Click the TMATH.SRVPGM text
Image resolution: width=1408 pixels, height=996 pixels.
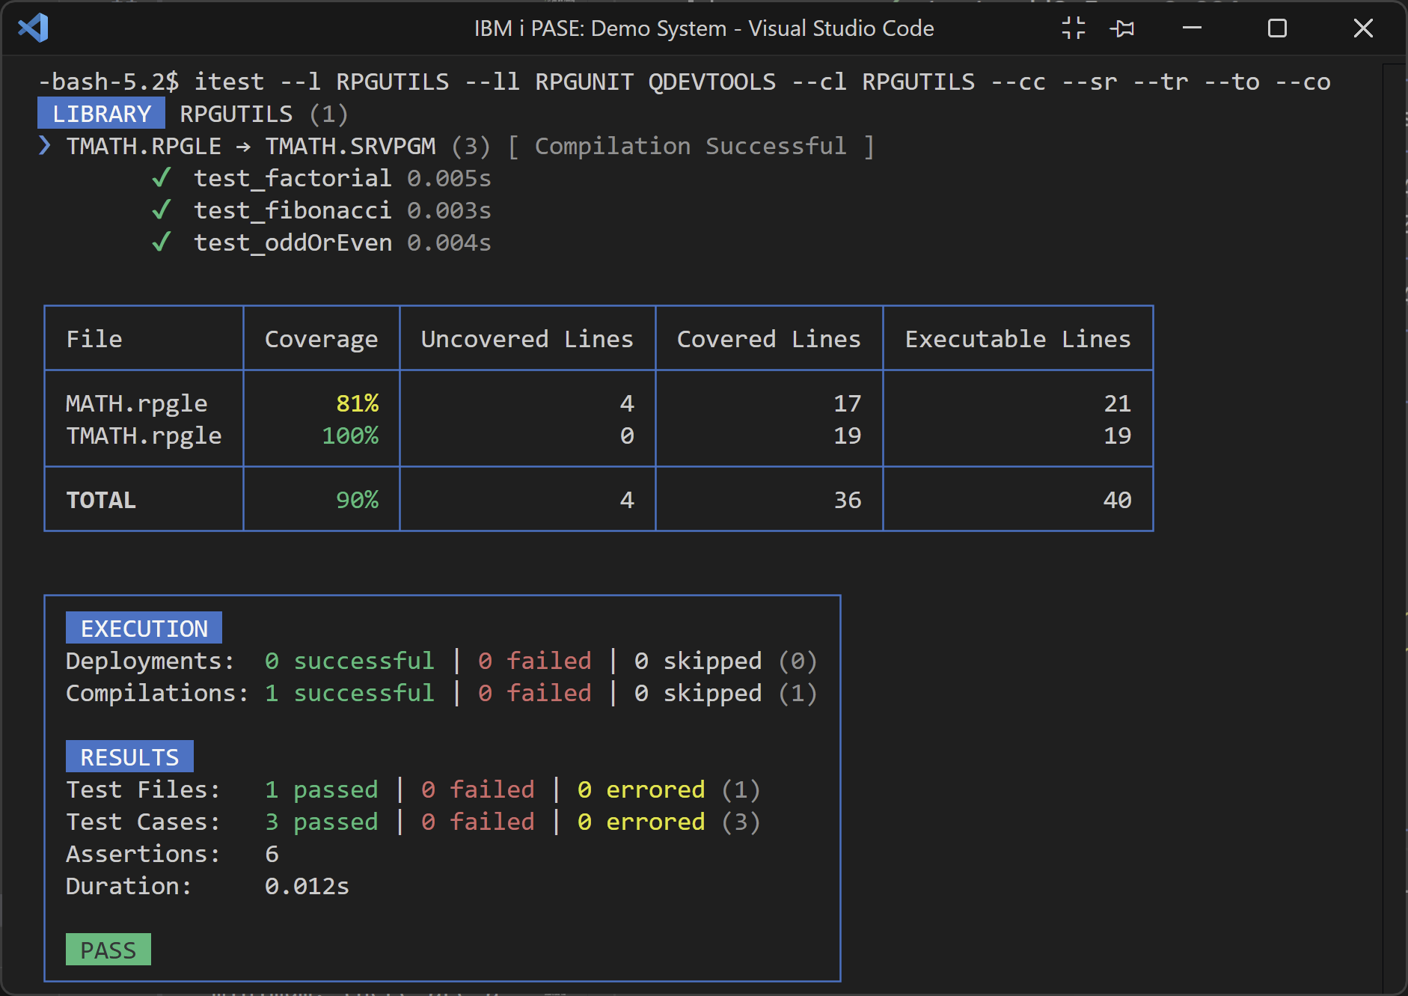point(351,146)
